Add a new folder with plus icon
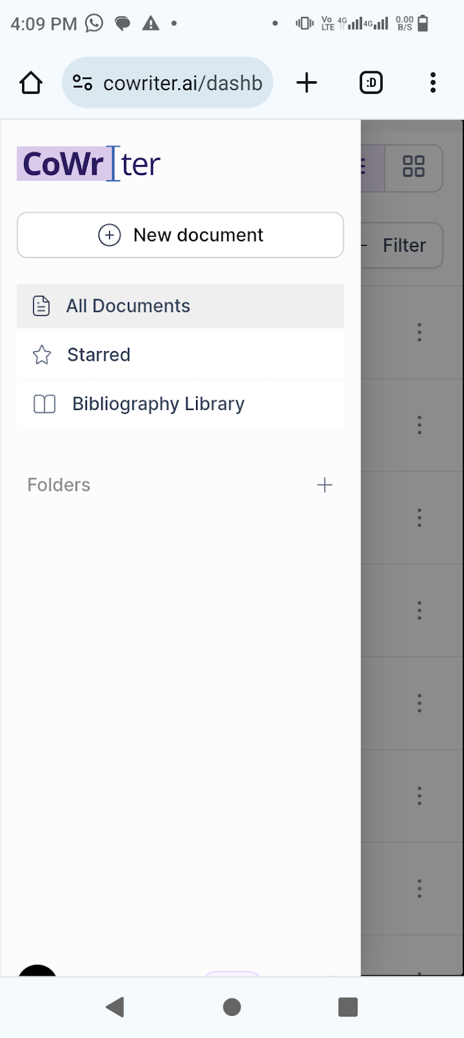464x1038 pixels. [324, 485]
